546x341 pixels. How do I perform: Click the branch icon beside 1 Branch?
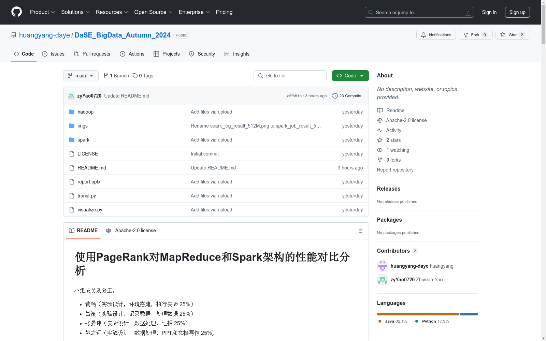tap(106, 76)
